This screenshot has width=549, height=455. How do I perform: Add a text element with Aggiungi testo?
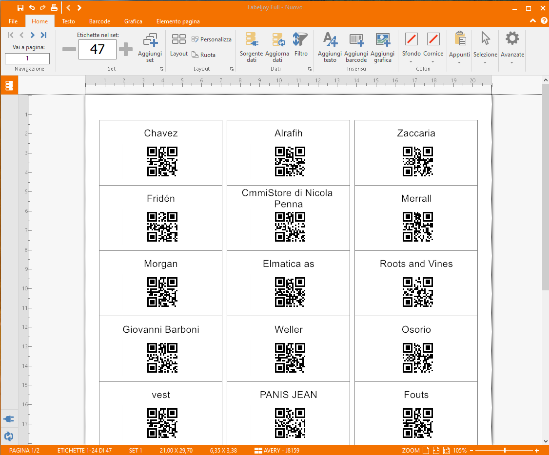pos(330,48)
